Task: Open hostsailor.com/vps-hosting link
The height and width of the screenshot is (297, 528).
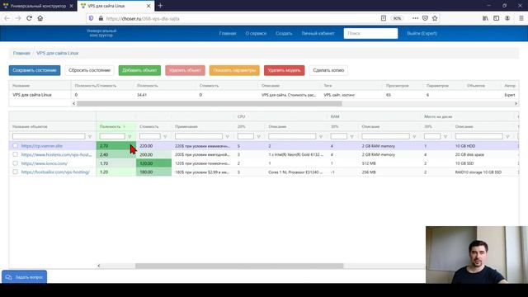Action: [55, 172]
